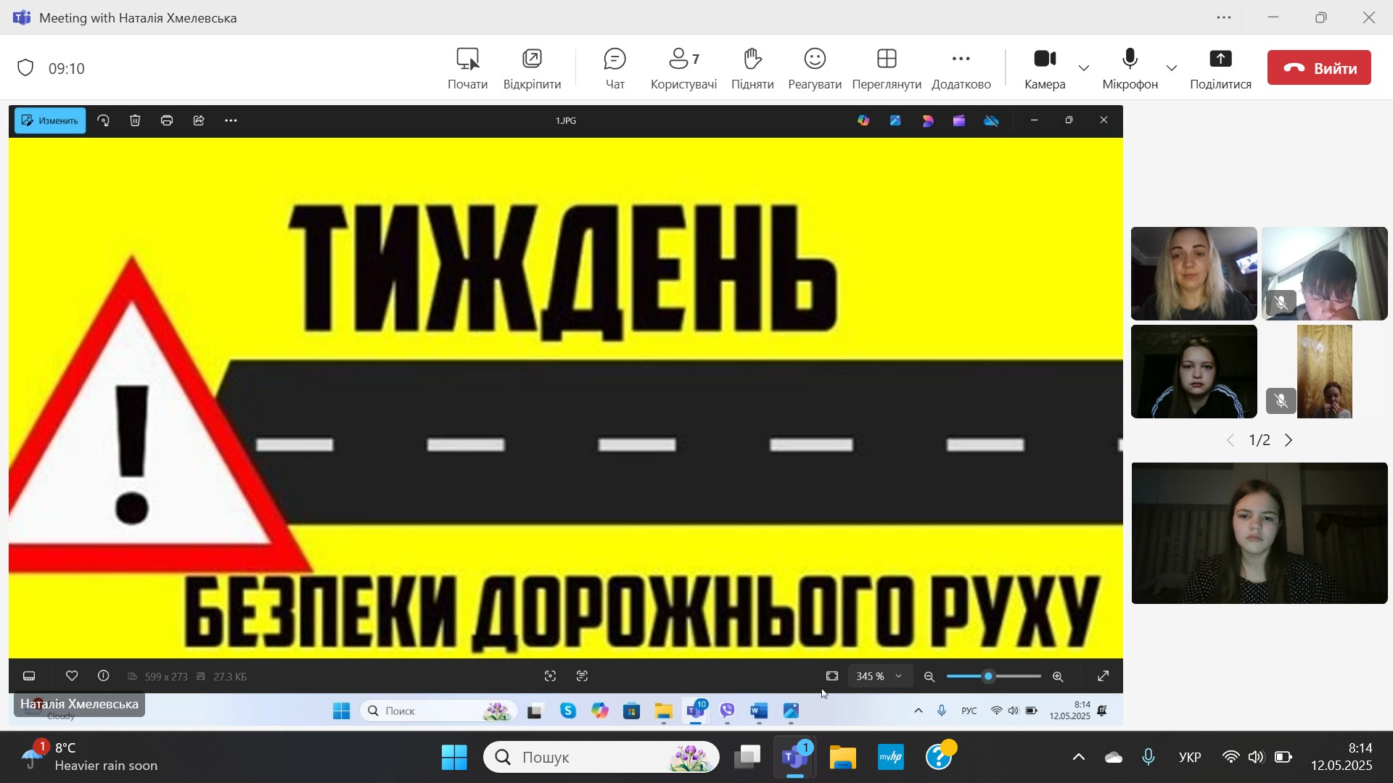Expand camera options dropdown arrow
This screenshot has width=1393, height=783.
tap(1084, 68)
